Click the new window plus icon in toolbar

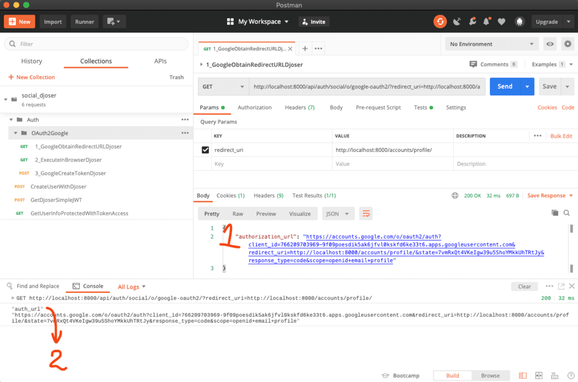pos(113,21)
